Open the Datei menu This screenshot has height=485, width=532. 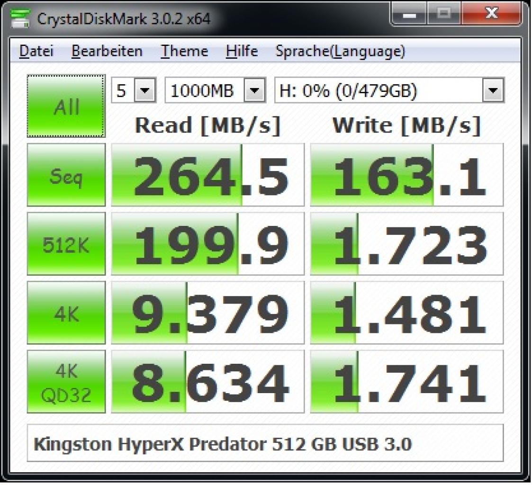pyautogui.click(x=36, y=51)
